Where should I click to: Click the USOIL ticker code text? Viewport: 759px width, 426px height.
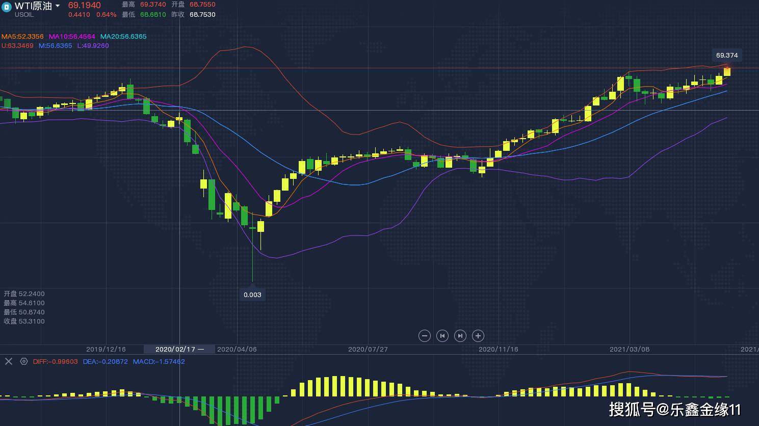(24, 15)
